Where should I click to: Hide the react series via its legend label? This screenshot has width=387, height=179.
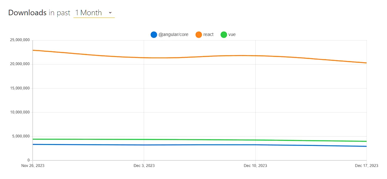[x=208, y=35]
